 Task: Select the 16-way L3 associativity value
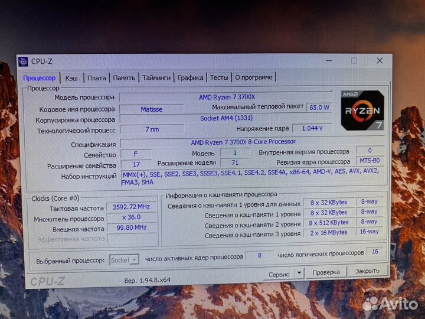(369, 232)
